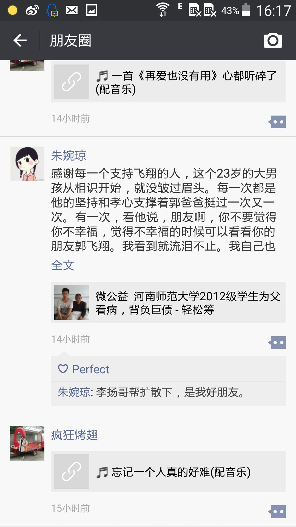This screenshot has height=527, width=296.
Task: Tap Perfect in the likes row
Action: pos(90,369)
